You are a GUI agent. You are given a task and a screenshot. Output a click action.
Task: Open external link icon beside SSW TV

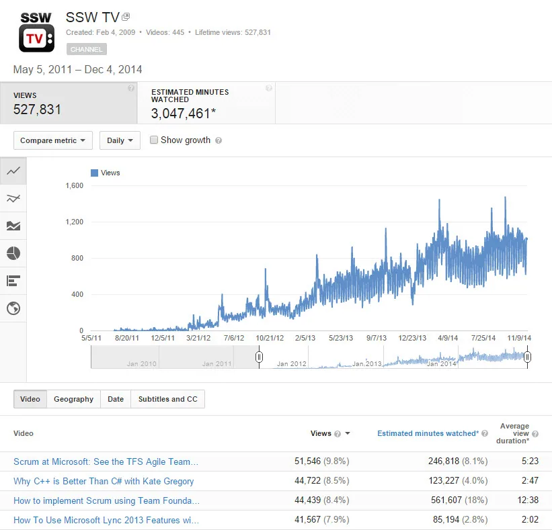(x=126, y=17)
